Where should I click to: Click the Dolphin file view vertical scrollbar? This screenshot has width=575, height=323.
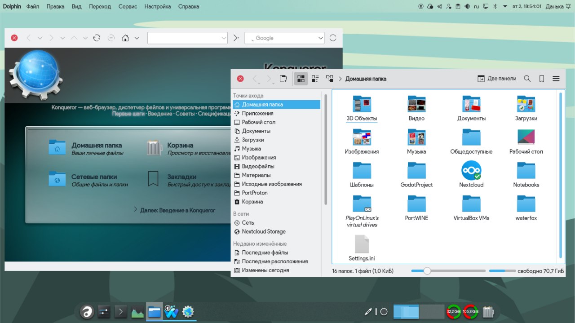[x=561, y=175]
